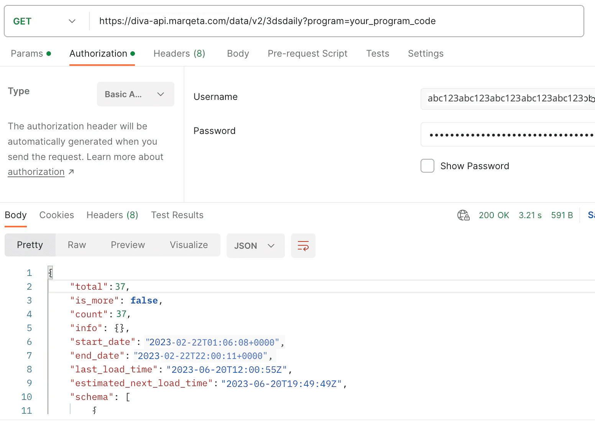Image resolution: width=595 pixels, height=421 pixels.
Task: Click the "count" key on line 4
Action: pyautogui.click(x=89, y=314)
